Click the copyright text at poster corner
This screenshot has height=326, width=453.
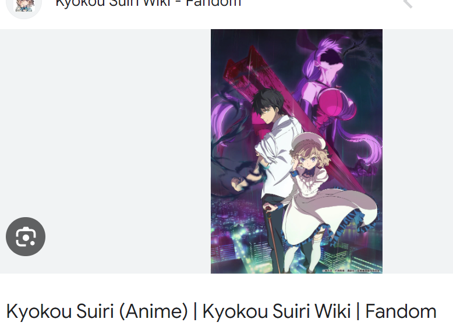click(351, 271)
